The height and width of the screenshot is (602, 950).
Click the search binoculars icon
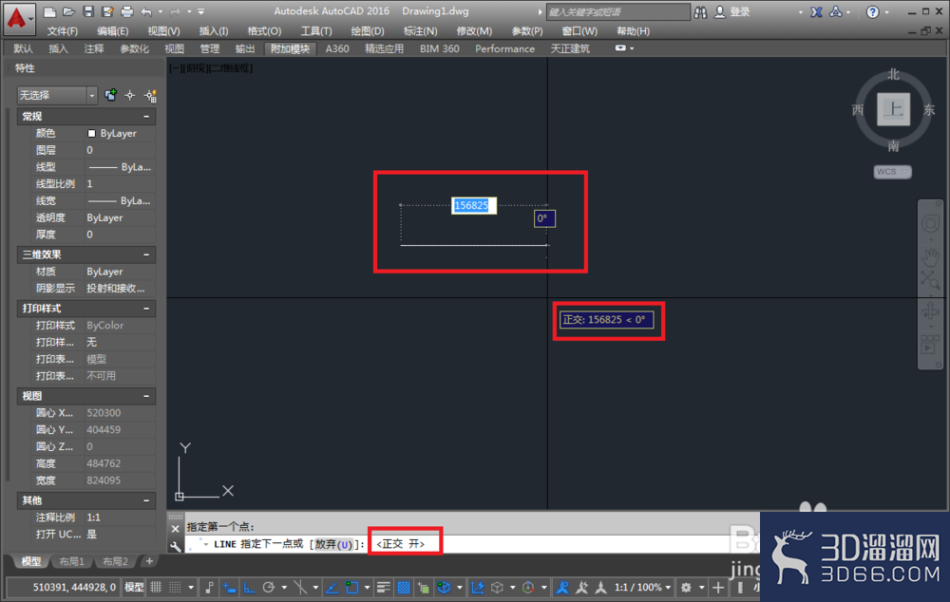tap(700, 11)
